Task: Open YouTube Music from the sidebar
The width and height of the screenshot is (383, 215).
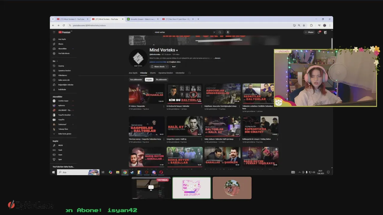Action: tap(64, 53)
